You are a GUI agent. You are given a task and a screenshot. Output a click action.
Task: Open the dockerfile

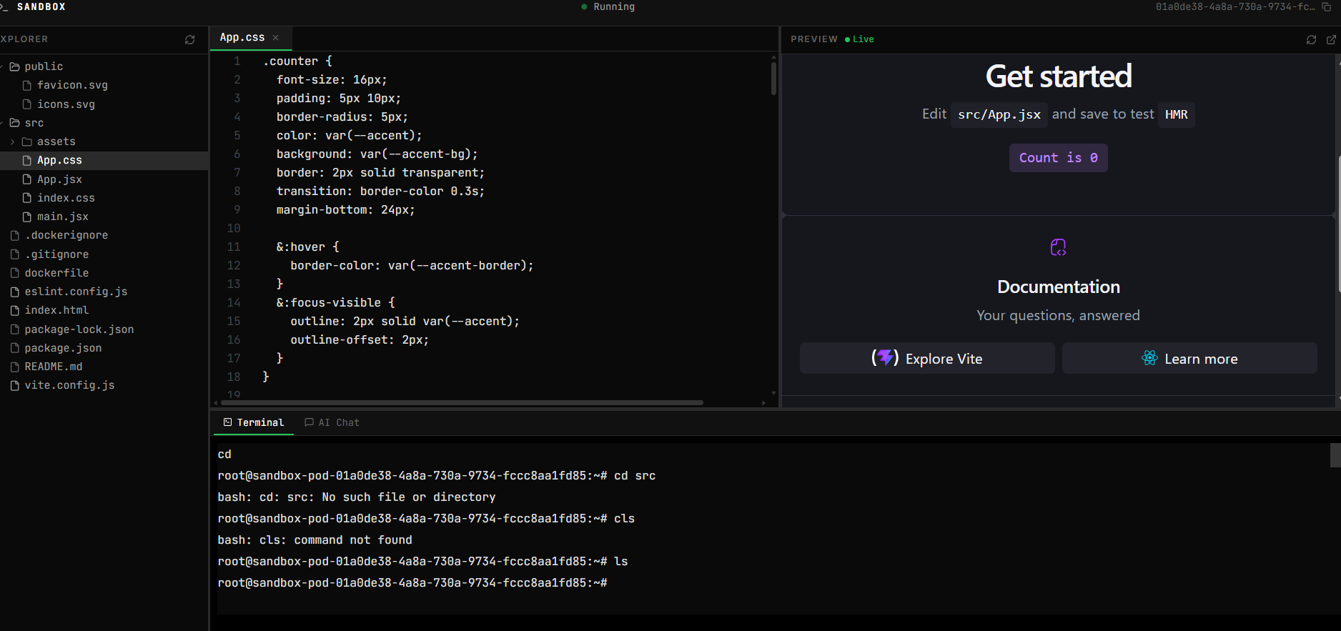click(56, 273)
